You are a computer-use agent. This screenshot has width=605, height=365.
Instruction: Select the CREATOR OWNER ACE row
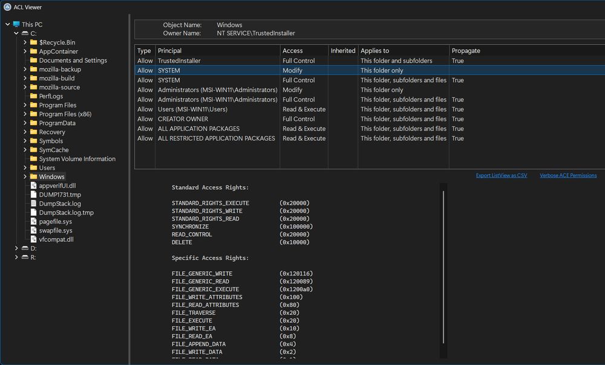[x=370, y=118]
